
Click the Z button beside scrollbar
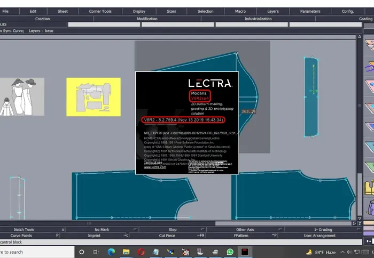tap(360, 223)
